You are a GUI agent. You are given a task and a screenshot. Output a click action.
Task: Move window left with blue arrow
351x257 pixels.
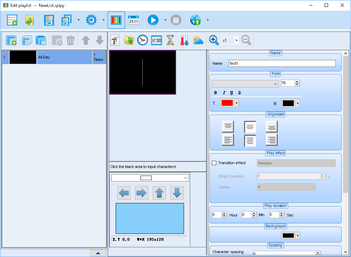[x=124, y=193]
